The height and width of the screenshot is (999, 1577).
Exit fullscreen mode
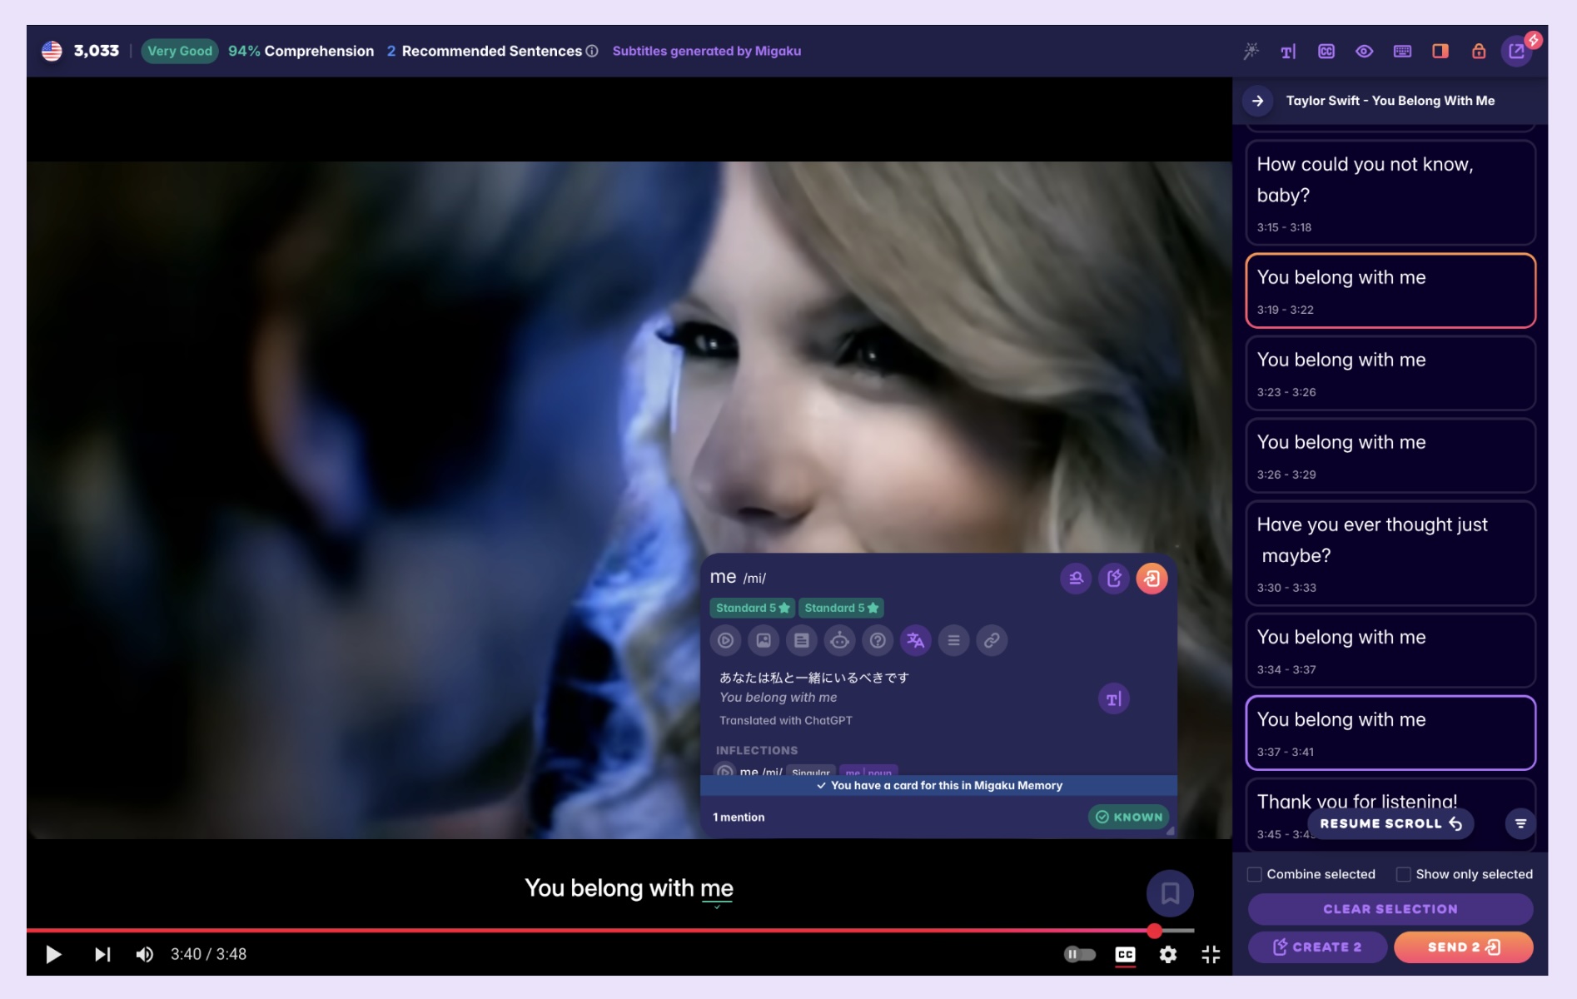(x=1211, y=954)
